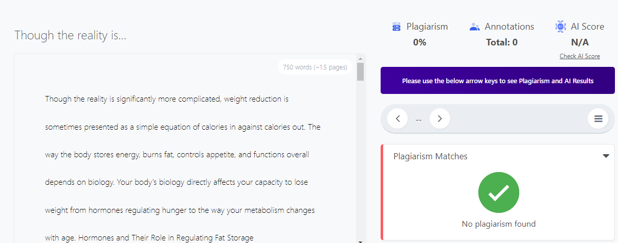618x243 pixels.
Task: Select the 750 words page count badge
Action: (x=315, y=67)
